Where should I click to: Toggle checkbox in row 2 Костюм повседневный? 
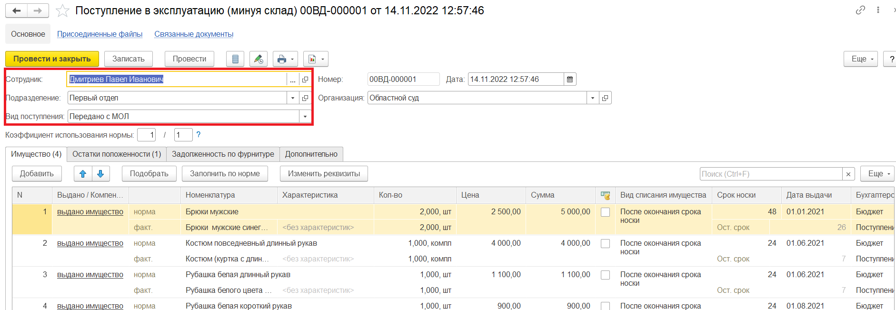[x=605, y=244]
